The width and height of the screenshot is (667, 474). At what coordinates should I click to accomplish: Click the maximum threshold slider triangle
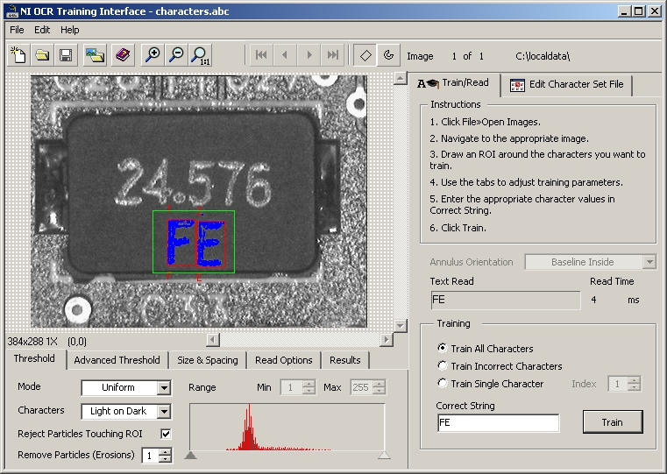384,456
